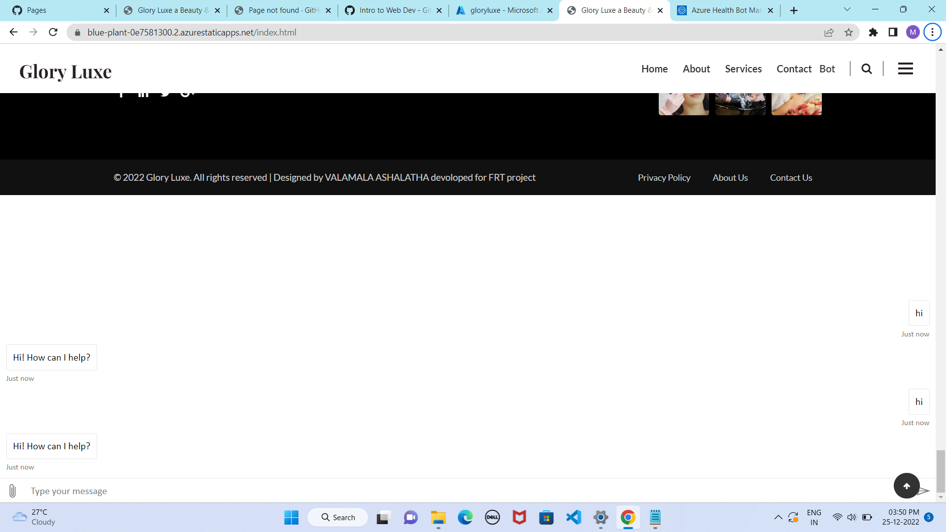Click the page vertical scrollbar thumb
The image size is (946, 532).
click(941, 470)
